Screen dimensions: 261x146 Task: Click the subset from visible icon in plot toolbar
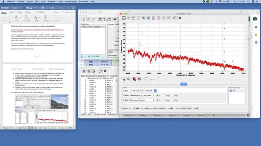point(168,18)
